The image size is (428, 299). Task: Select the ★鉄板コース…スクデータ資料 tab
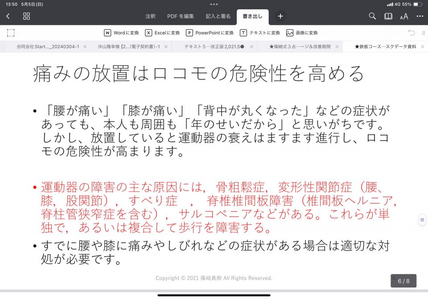pos(385,47)
